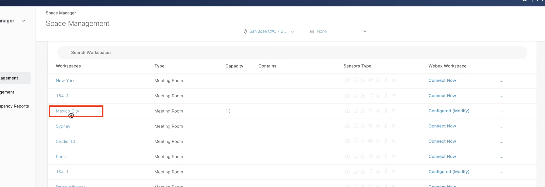
Task: Click the location pin icon beside San Jose CXC
Action: coord(245,32)
